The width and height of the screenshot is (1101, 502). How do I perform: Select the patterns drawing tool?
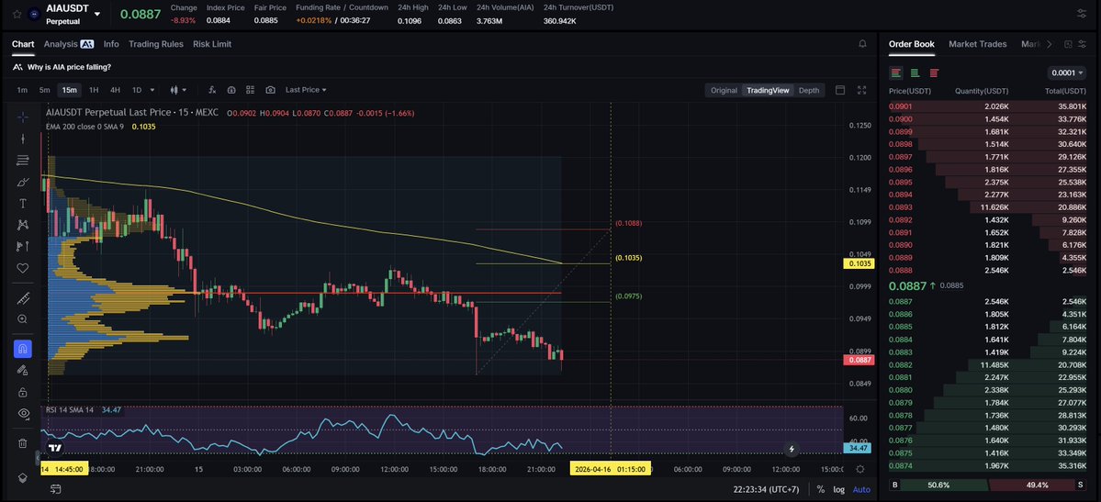tap(22, 225)
